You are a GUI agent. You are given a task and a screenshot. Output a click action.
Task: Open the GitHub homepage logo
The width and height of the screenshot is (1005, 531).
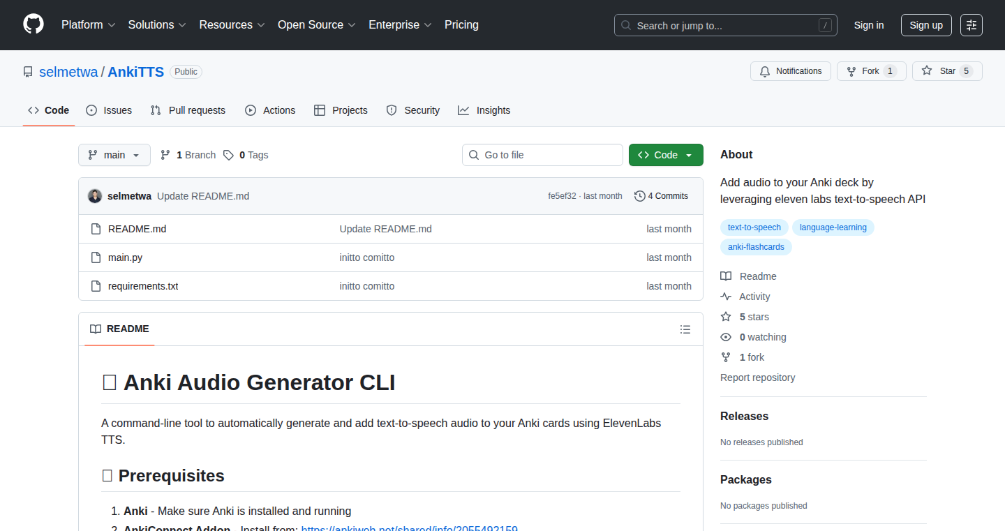[33, 24]
